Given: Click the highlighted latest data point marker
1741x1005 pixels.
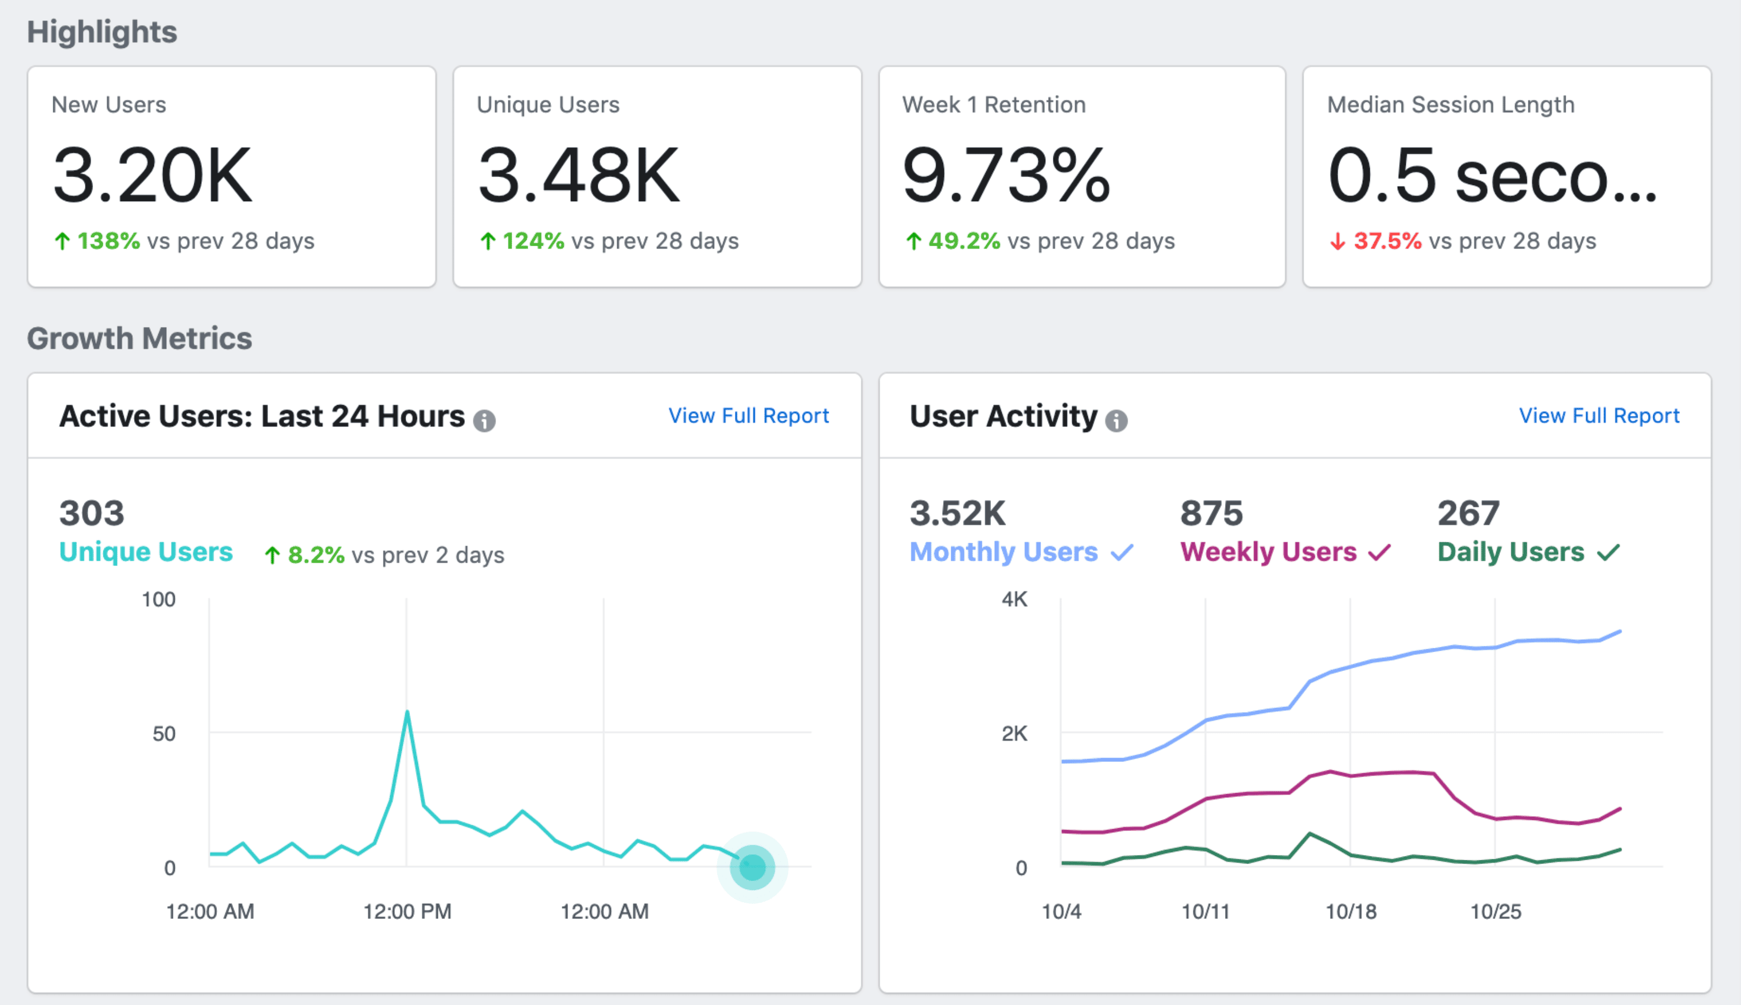Looking at the screenshot, I should (x=752, y=867).
